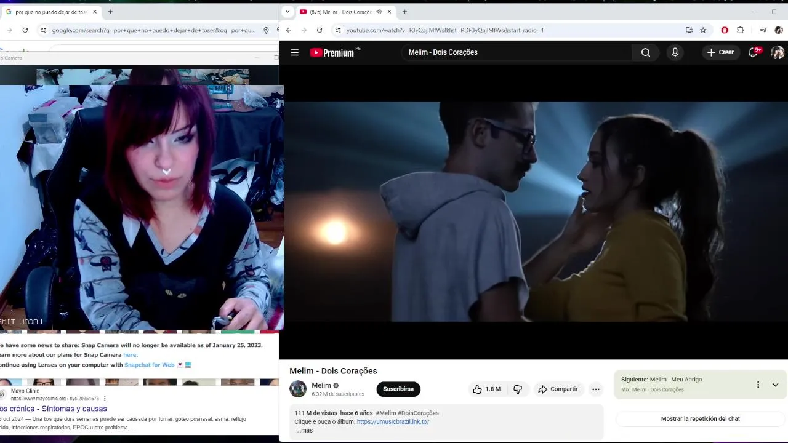Viewport: 788px width, 443px height.
Task: Mute tab via speaker icon on Melim tab
Action: pyautogui.click(x=379, y=12)
